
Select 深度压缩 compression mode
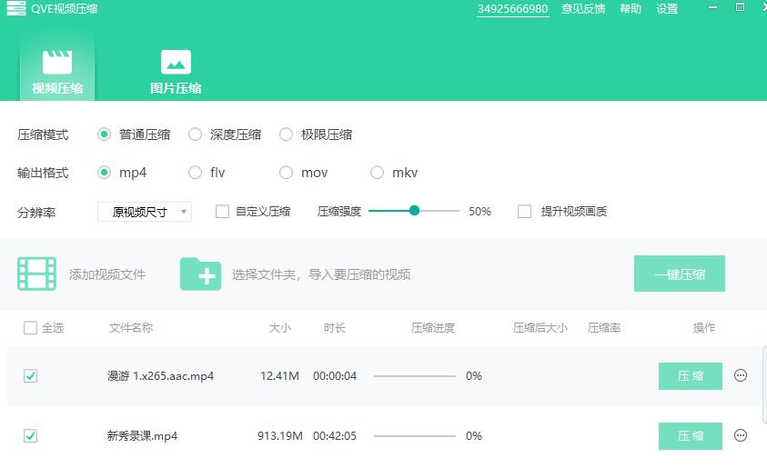point(196,134)
